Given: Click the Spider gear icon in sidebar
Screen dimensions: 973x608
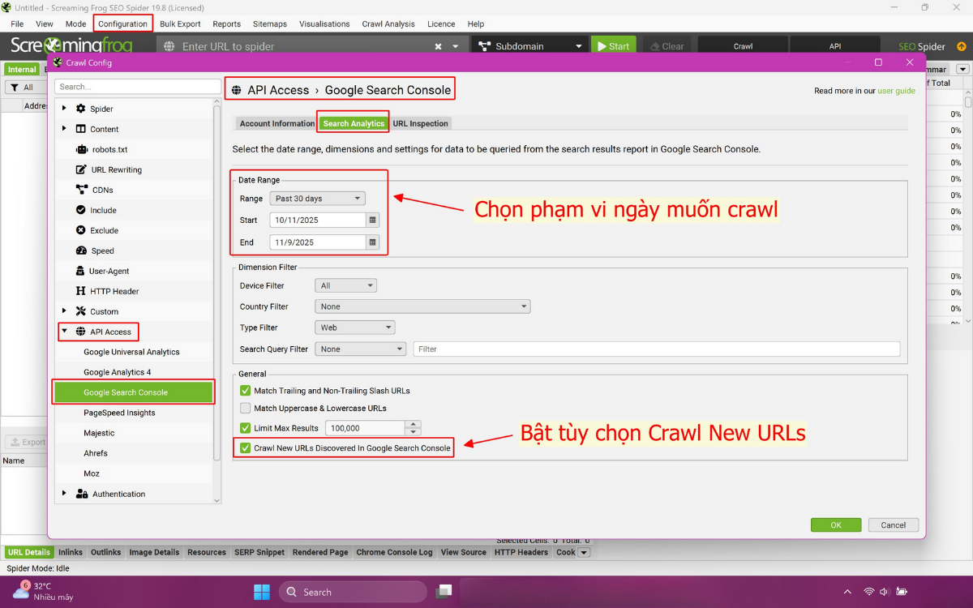Looking at the screenshot, I should [81, 109].
